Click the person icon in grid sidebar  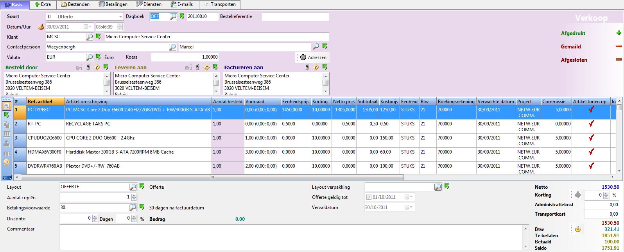6,143
